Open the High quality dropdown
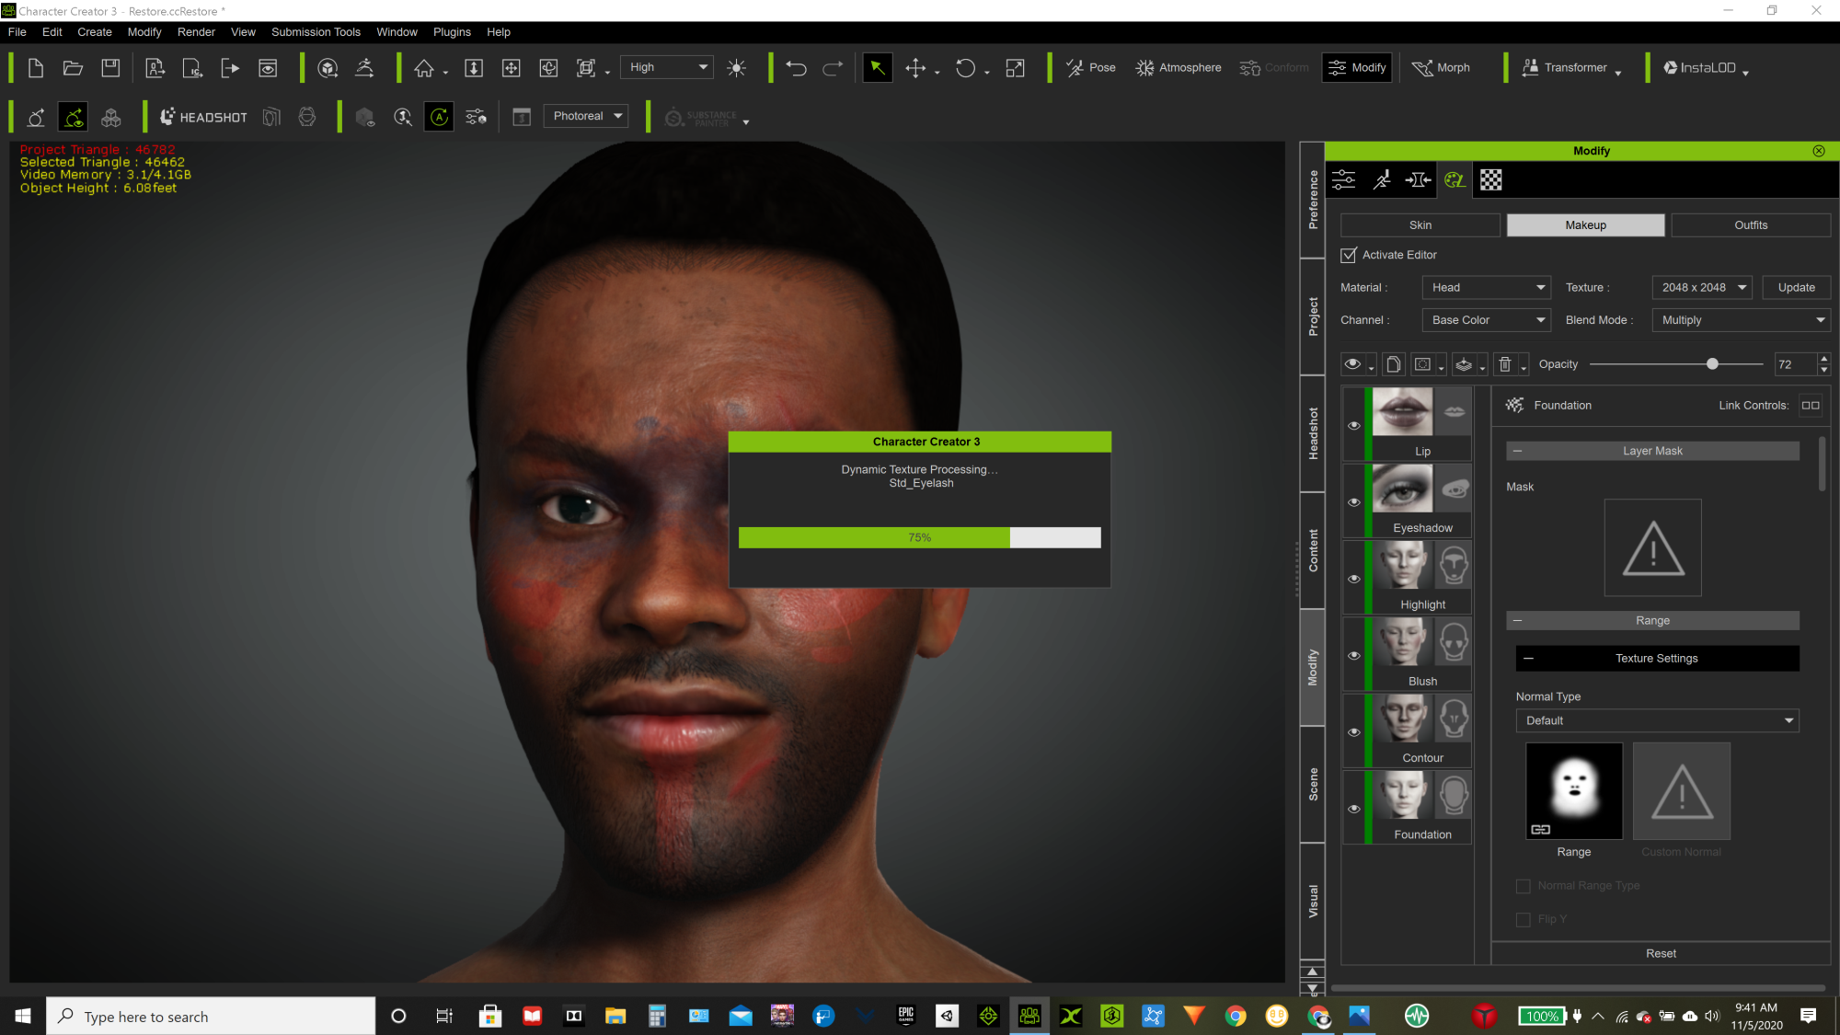 [x=667, y=67]
